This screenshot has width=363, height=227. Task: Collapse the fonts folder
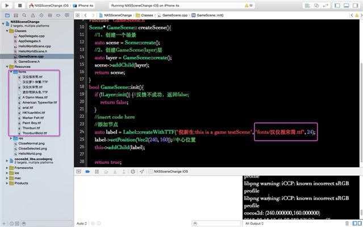click(x=11, y=72)
